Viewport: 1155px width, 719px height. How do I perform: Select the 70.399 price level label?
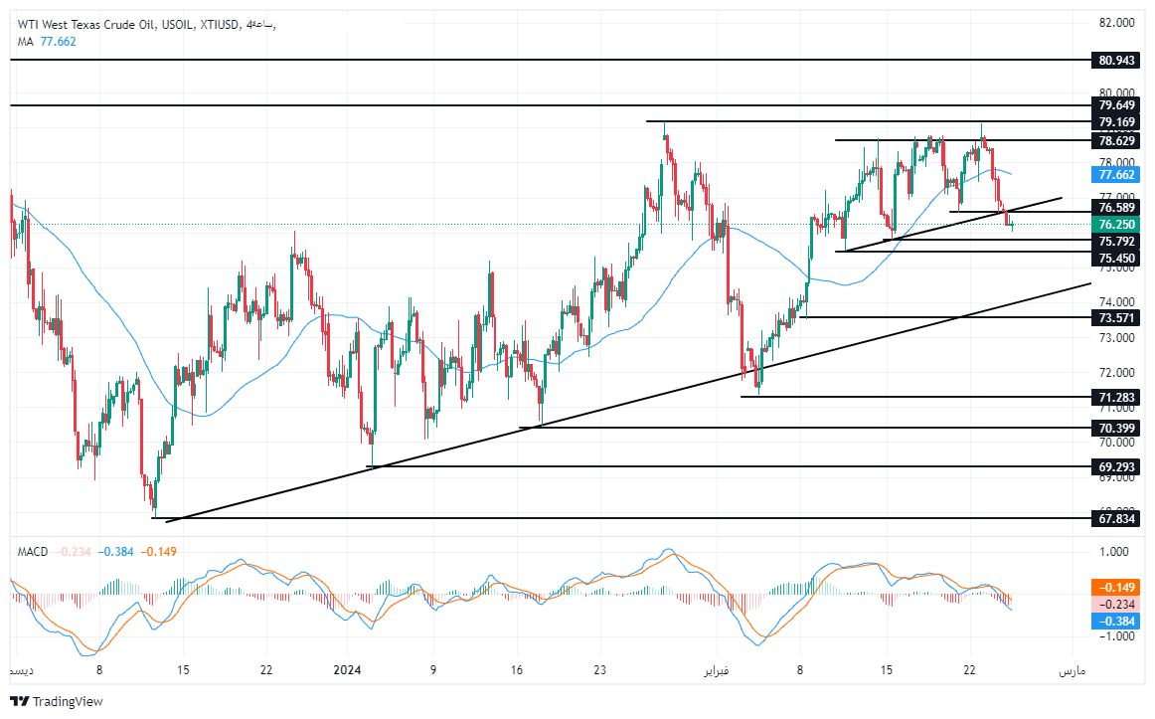[1116, 429]
